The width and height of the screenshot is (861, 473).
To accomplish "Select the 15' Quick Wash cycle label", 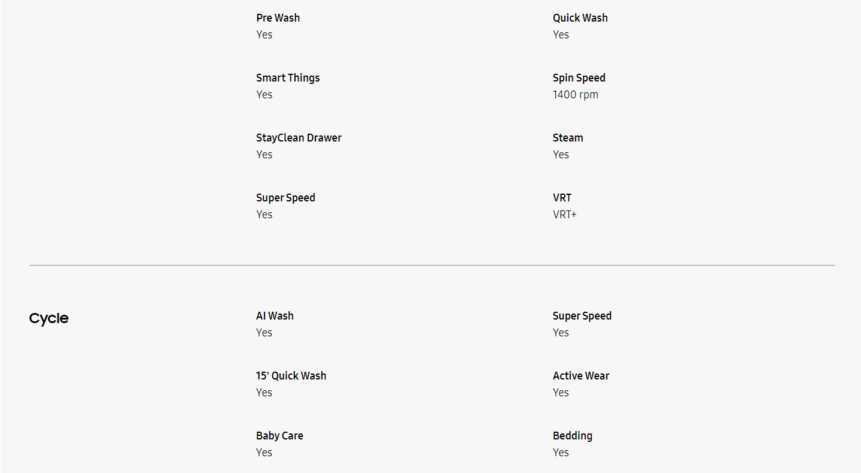I will point(291,376).
